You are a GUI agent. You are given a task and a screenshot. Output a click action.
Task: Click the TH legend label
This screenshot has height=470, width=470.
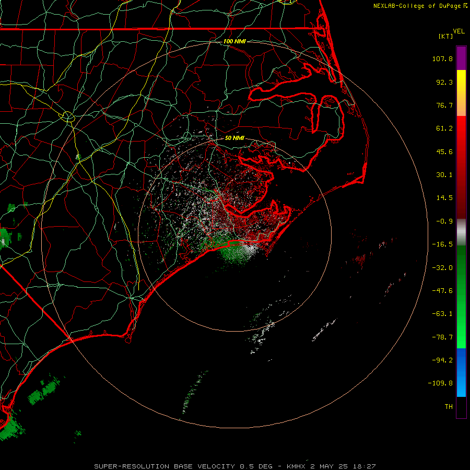point(449,406)
